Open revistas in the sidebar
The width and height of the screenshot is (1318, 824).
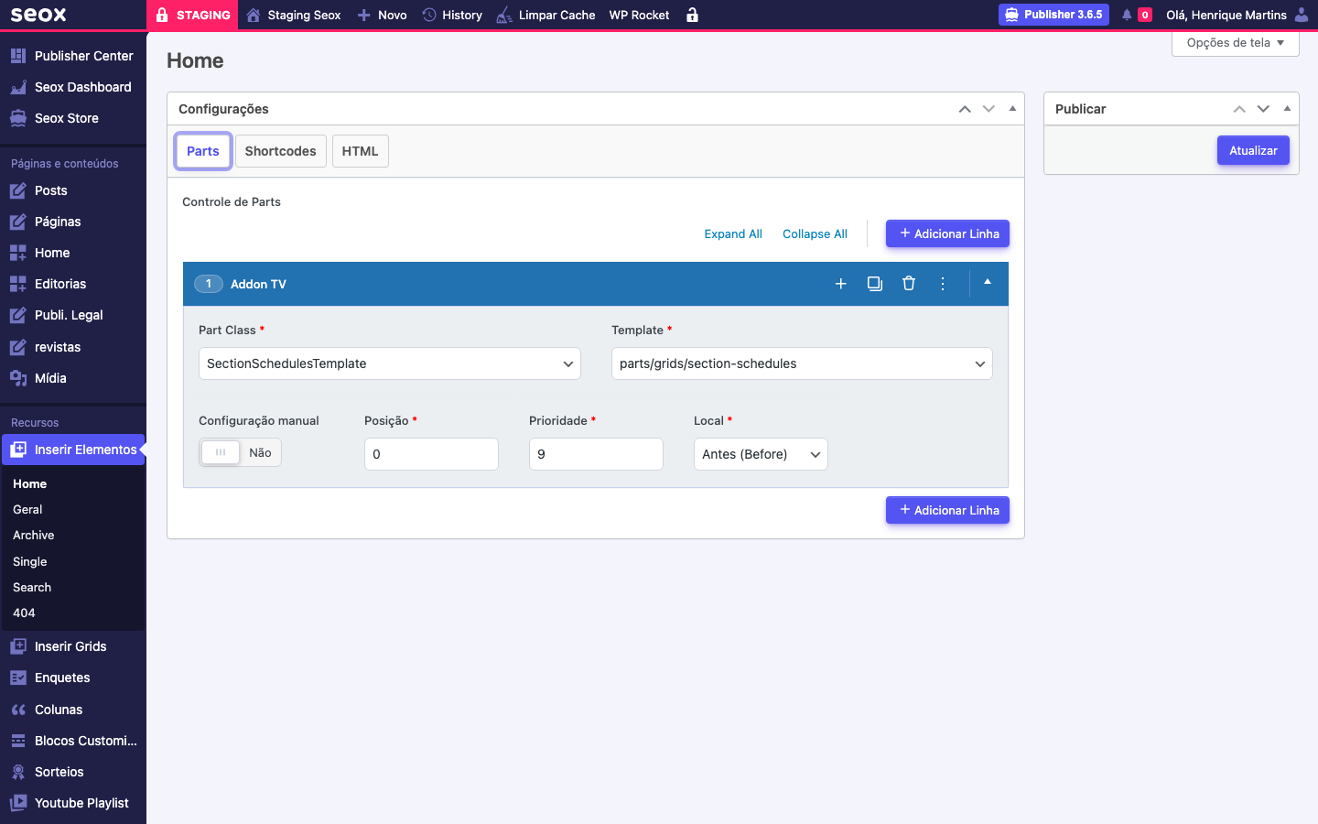73,347
